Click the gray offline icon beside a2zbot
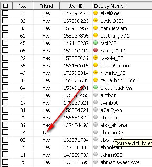The height and width of the screenshot is (167, 152). click(95, 95)
